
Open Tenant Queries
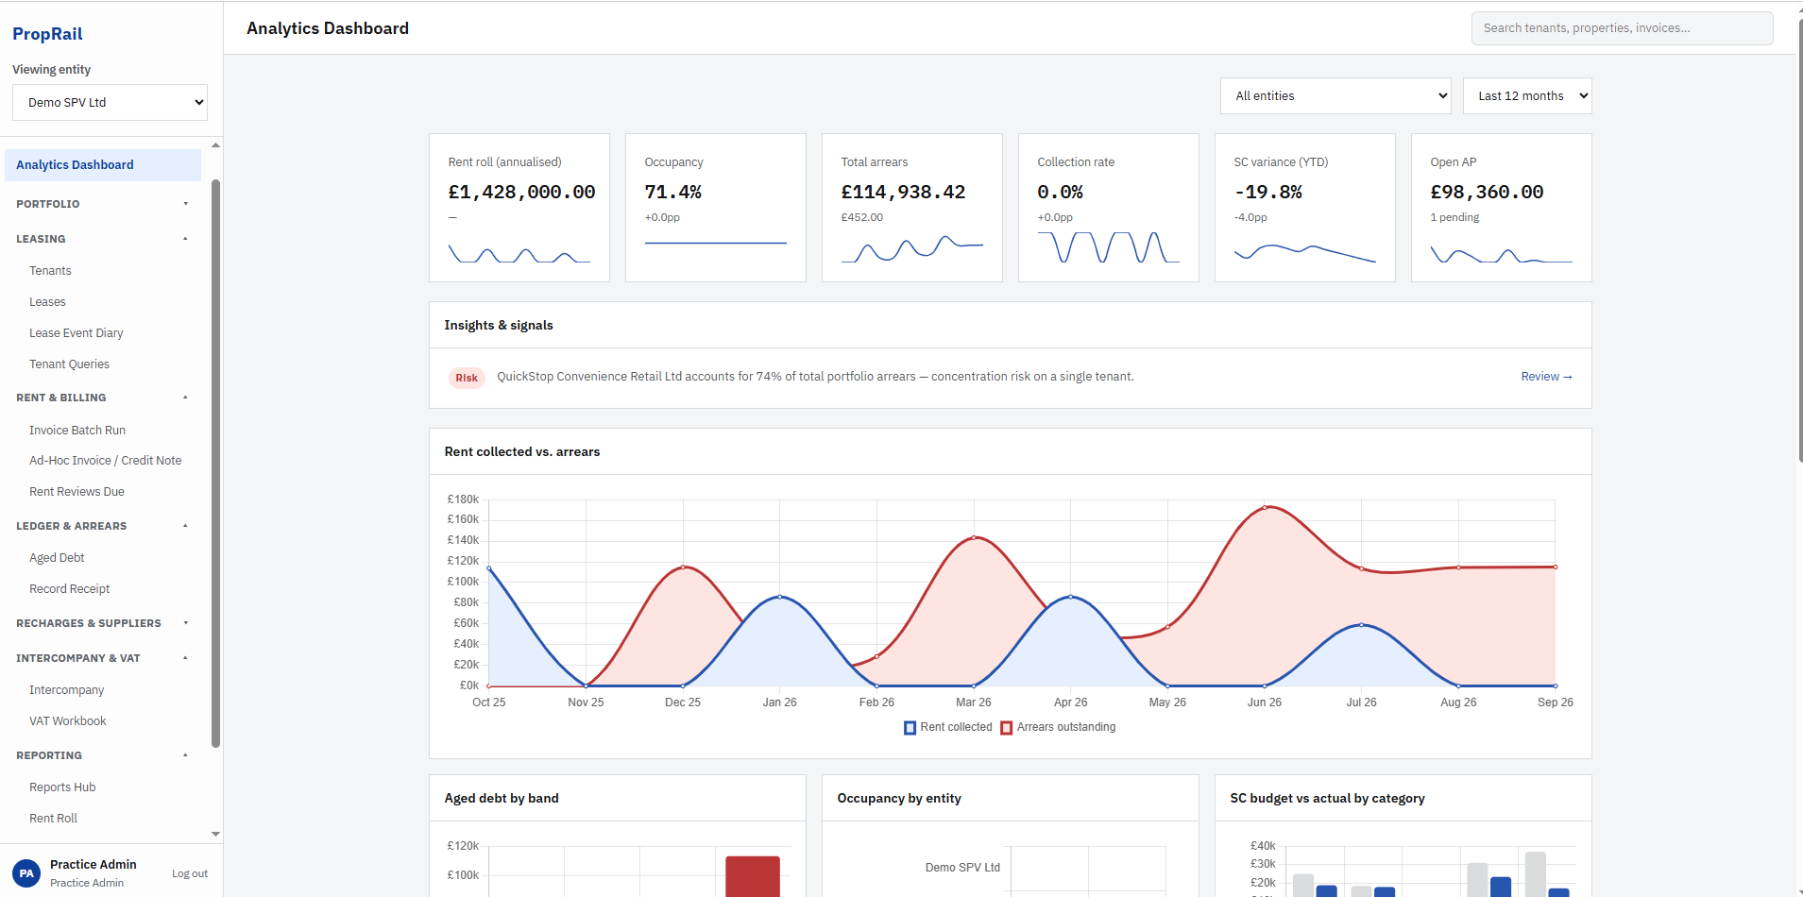pyautogui.click(x=69, y=364)
